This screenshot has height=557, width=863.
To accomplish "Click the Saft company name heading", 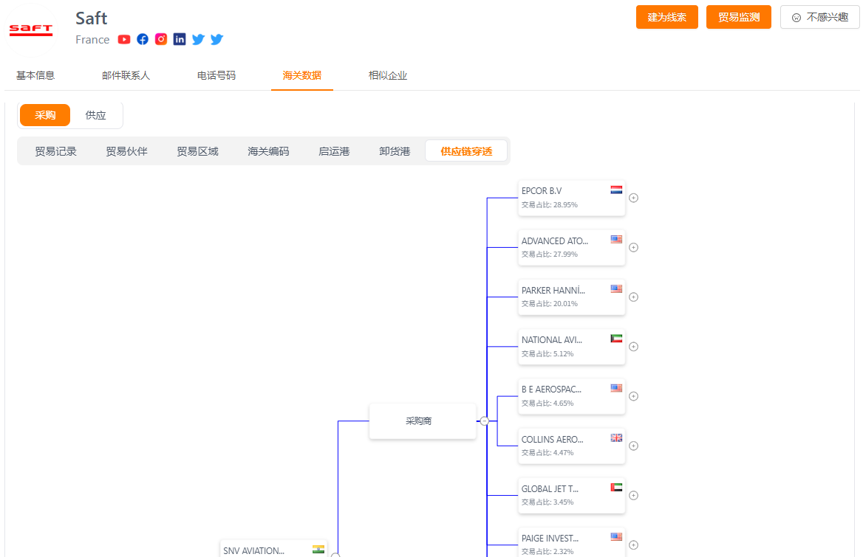I will [92, 18].
